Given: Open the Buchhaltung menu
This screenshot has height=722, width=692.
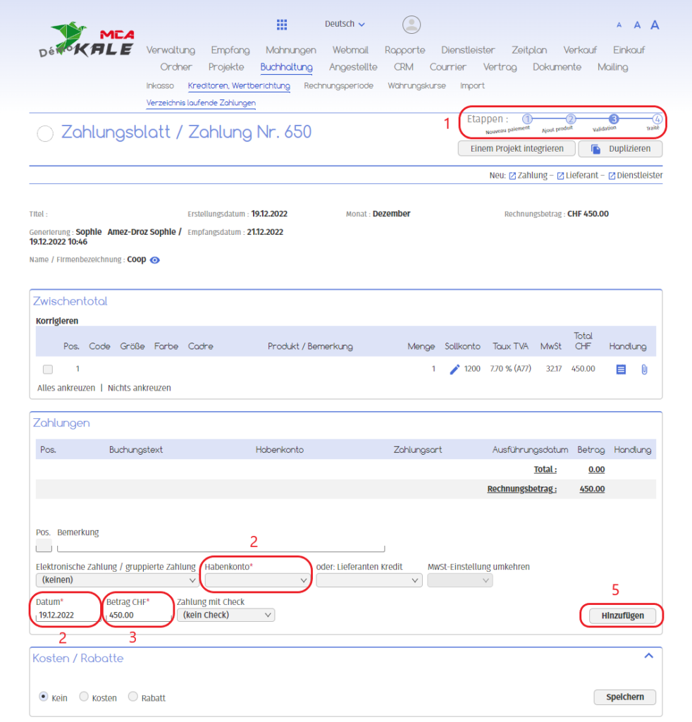Looking at the screenshot, I should point(286,67).
